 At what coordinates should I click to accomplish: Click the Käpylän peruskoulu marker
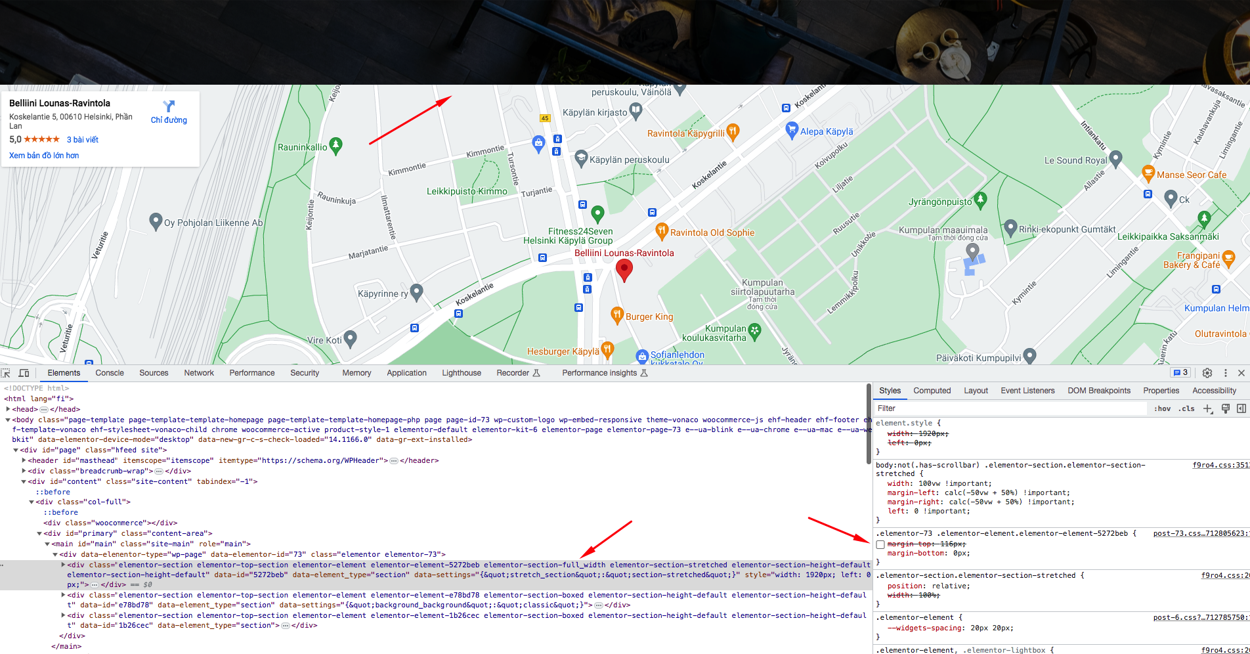click(581, 159)
